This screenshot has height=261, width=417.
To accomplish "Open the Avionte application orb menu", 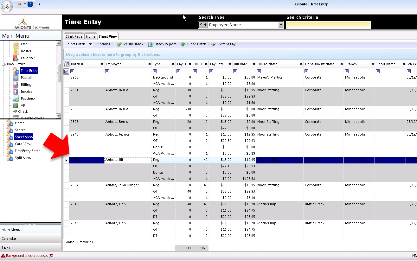I will [x=7, y=6].
